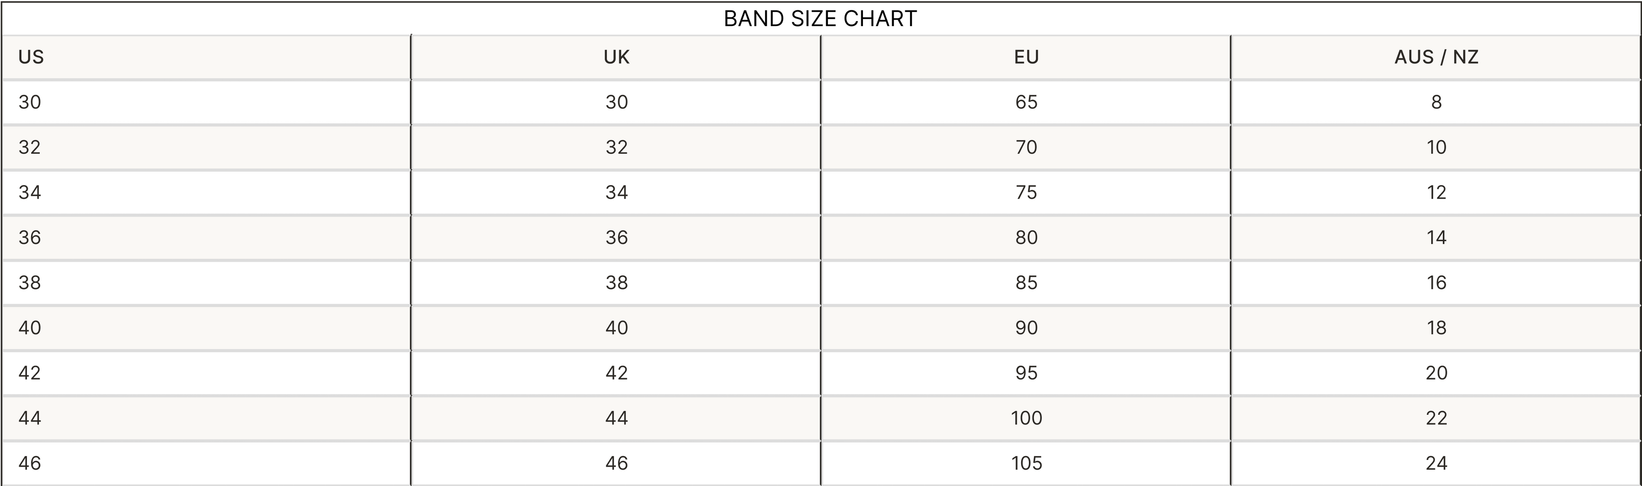
Task: Click US size 36 cell
Action: click(x=30, y=237)
